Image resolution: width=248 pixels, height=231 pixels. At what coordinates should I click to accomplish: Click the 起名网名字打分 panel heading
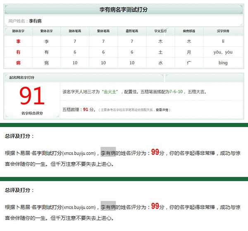tap(21, 78)
